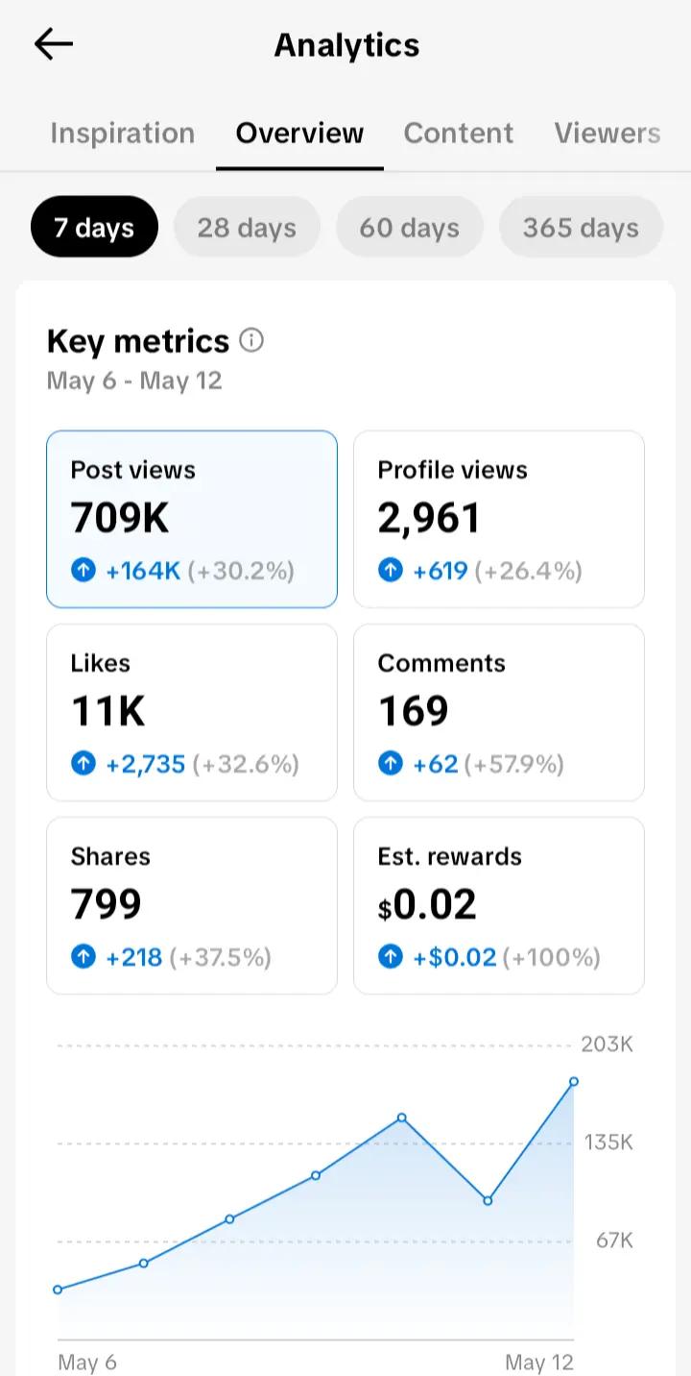The width and height of the screenshot is (691, 1376).
Task: Open the Key metrics info icon
Action: tap(251, 340)
